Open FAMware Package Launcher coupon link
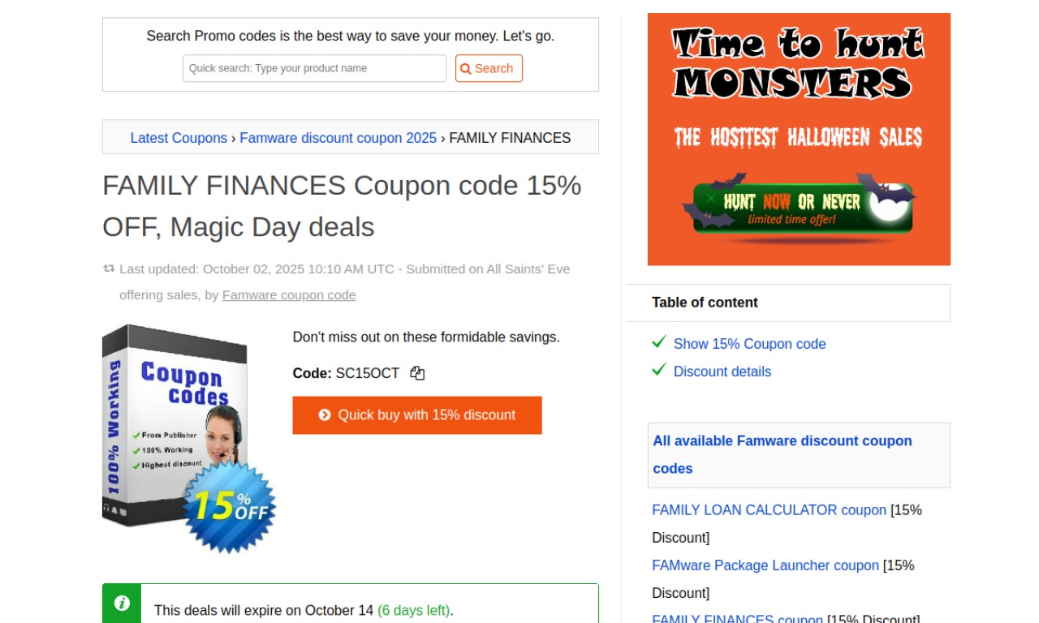Image resolution: width=1039 pixels, height=623 pixels. (765, 565)
